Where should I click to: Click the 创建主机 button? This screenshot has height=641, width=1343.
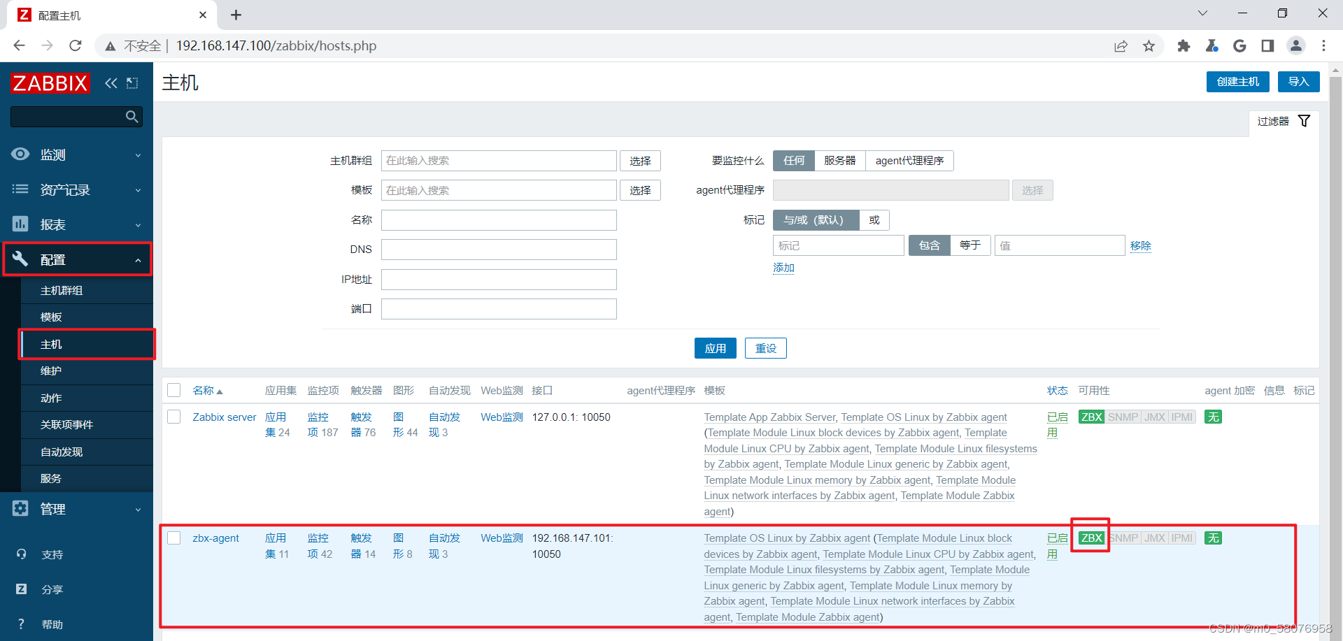[1238, 82]
